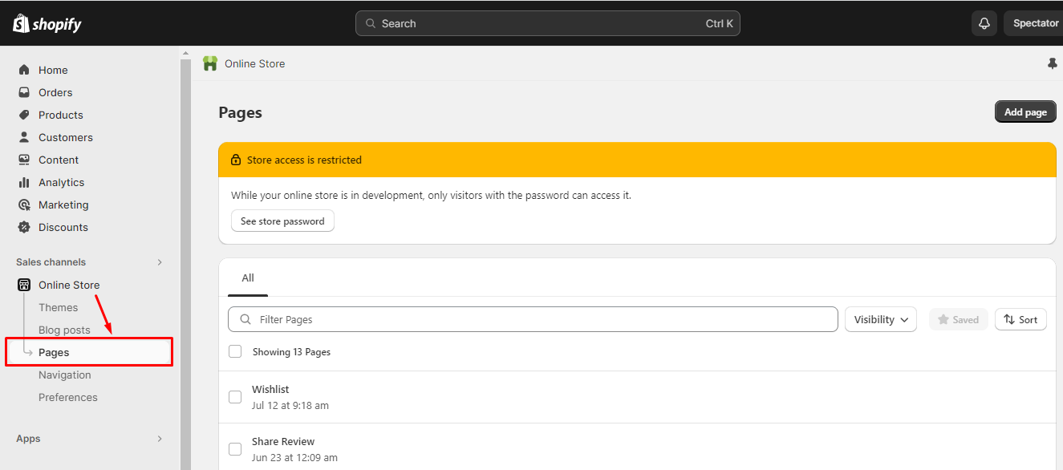1063x470 pixels.
Task: Pin the Online Store app
Action: (1053, 63)
